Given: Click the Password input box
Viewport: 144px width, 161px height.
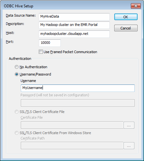Looking at the screenshot, I should (x=78, y=103).
